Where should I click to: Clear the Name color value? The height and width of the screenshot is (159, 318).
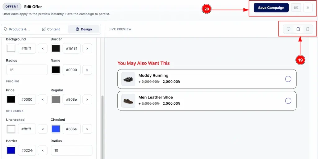tap(87, 70)
